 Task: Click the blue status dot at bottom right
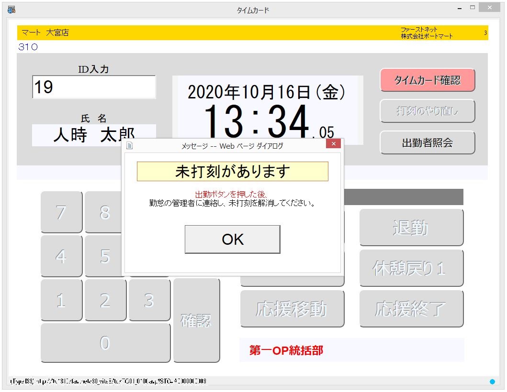492,381
